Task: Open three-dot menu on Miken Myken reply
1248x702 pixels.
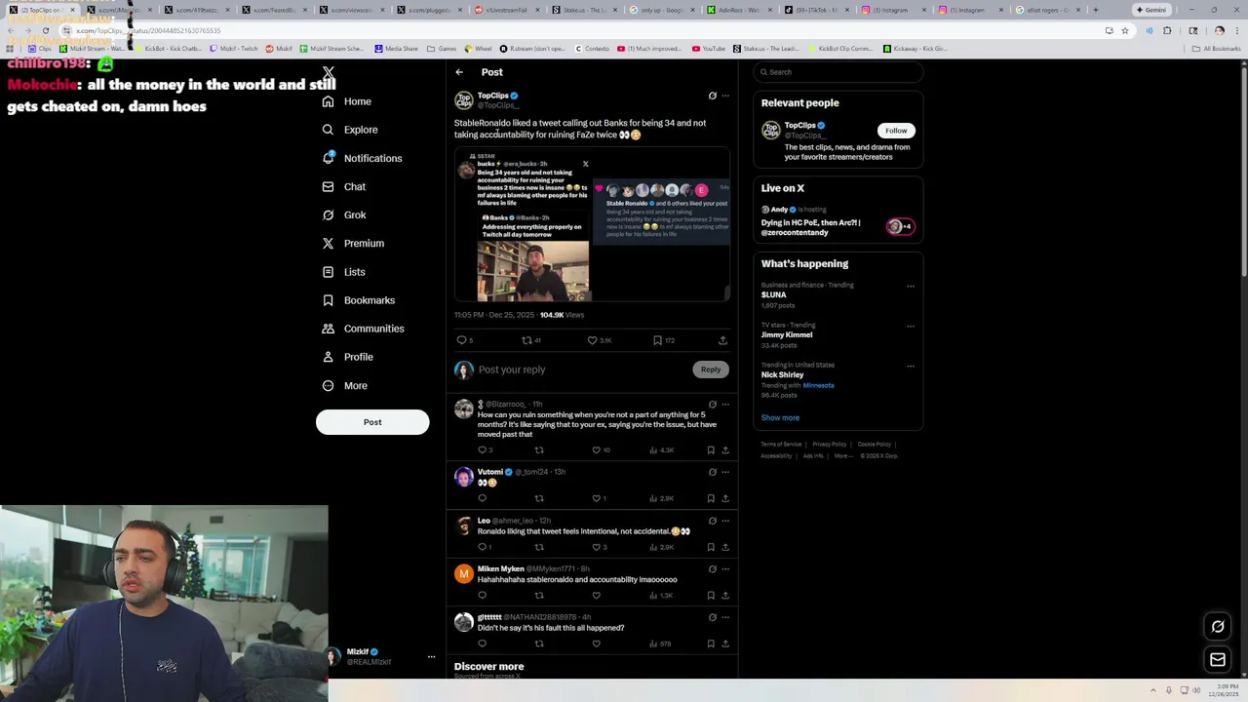Action: [x=725, y=568]
